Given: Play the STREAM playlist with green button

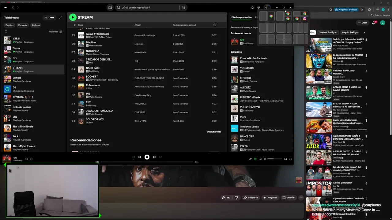Looking at the screenshot, I should [73, 17].
